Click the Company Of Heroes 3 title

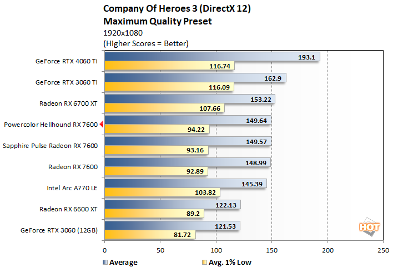coord(177,8)
